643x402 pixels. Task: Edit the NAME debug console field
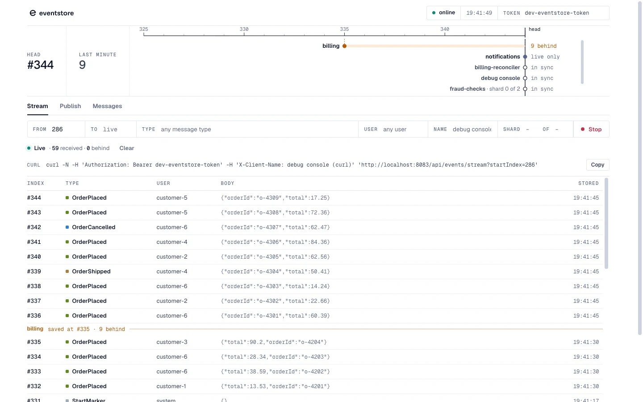tap(463, 129)
